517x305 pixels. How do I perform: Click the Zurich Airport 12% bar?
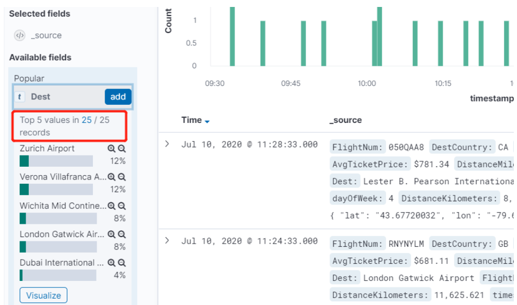(57, 161)
